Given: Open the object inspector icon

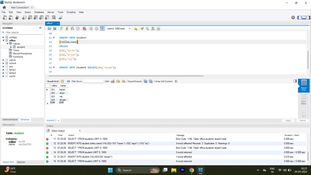Looking at the screenshot, I should (x=17, y=17).
